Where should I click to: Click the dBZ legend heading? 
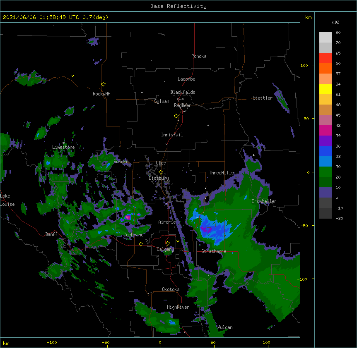(x=335, y=22)
